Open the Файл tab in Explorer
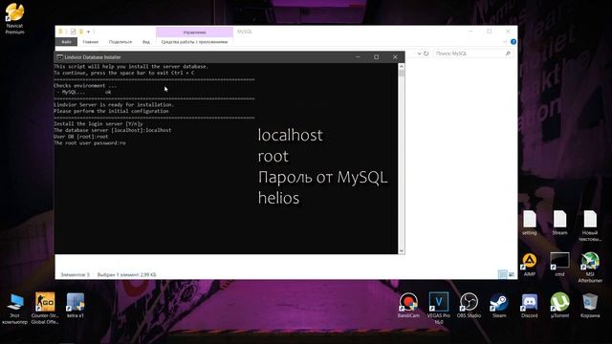 (66, 42)
